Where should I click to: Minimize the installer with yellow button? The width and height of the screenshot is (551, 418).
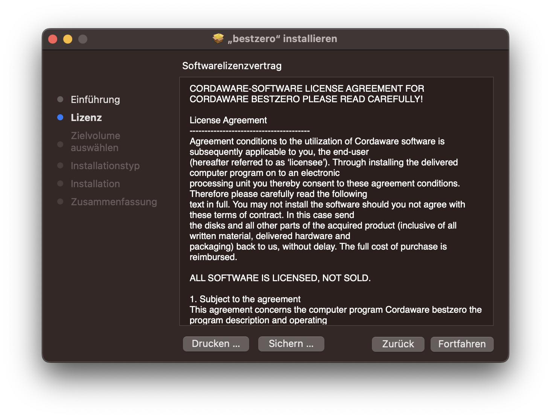point(68,39)
